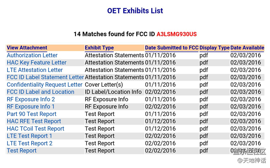Click the Exhibit Type column header
This screenshot has height=168, width=270.
click(99, 48)
